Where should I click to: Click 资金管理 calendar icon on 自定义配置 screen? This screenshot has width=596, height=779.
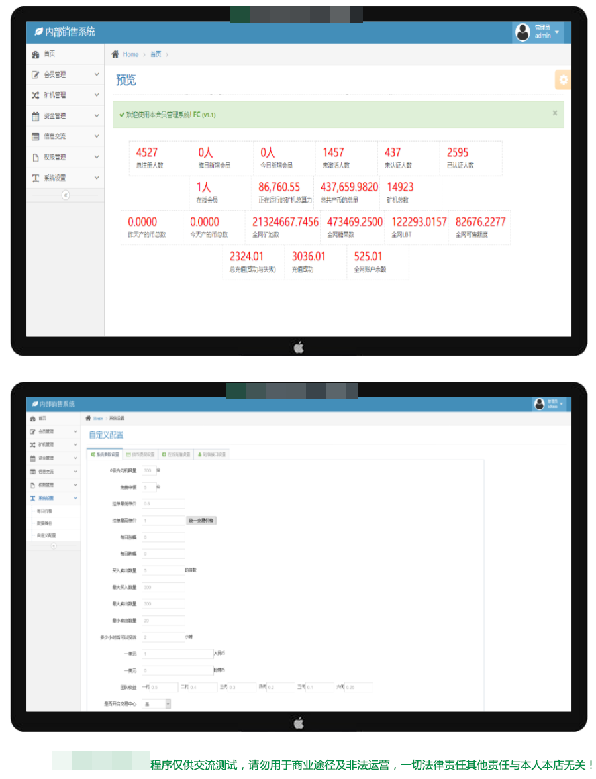[x=33, y=458]
